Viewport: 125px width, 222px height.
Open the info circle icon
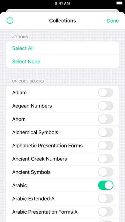pos(10,21)
